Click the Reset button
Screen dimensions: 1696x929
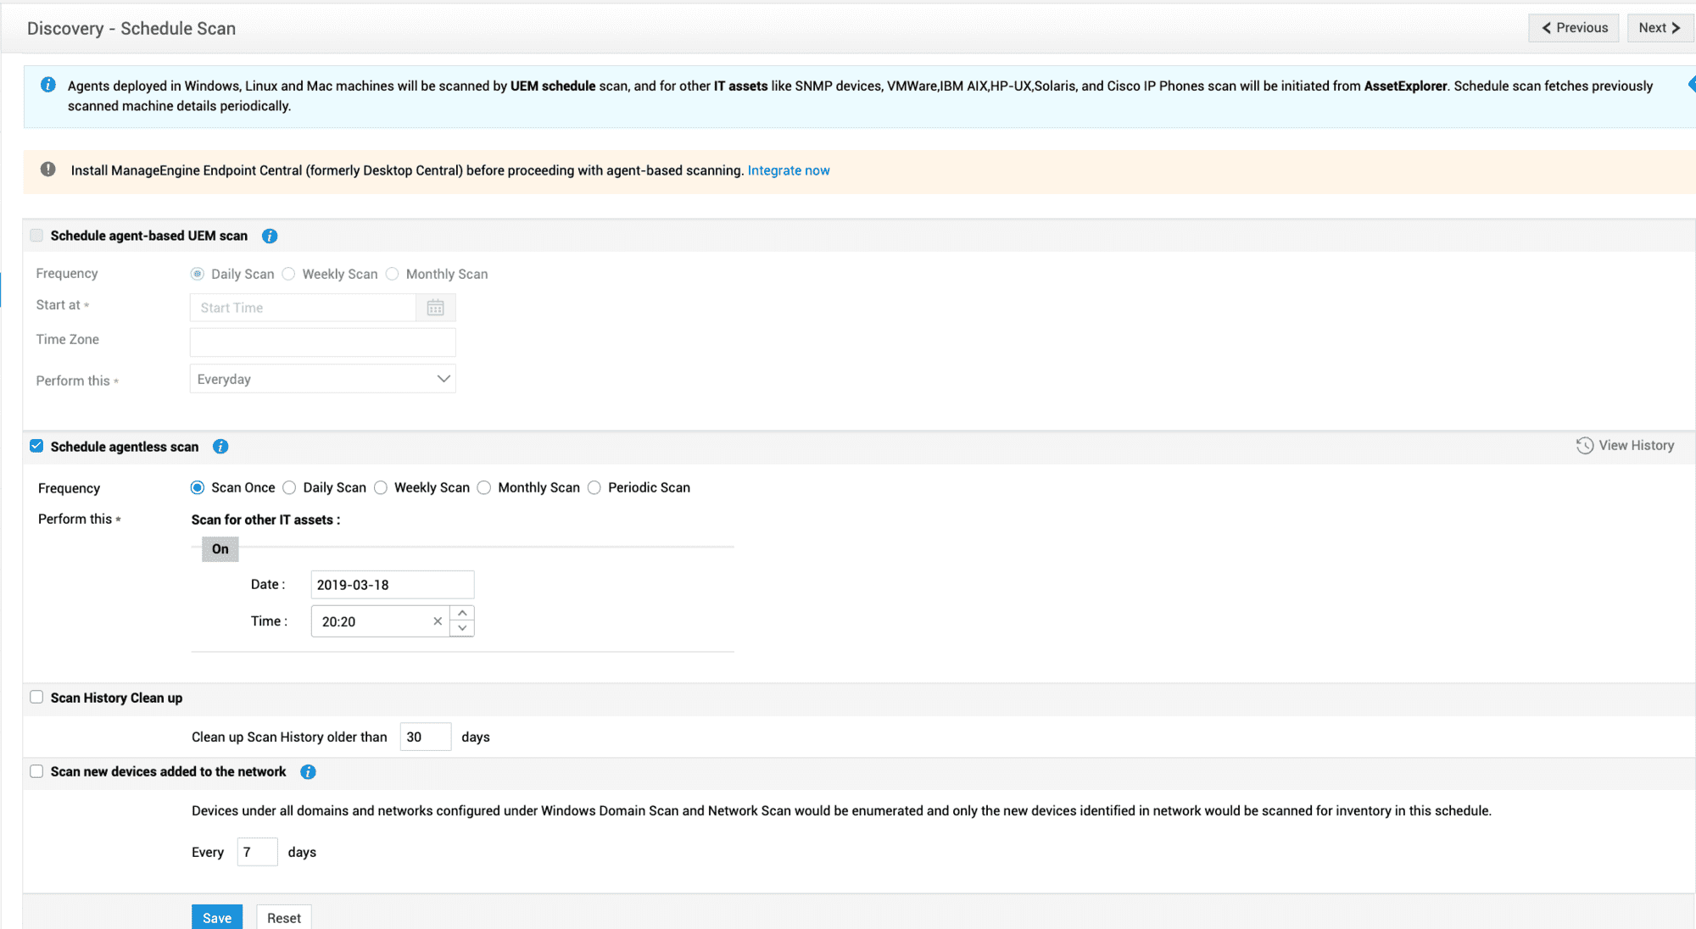point(283,918)
